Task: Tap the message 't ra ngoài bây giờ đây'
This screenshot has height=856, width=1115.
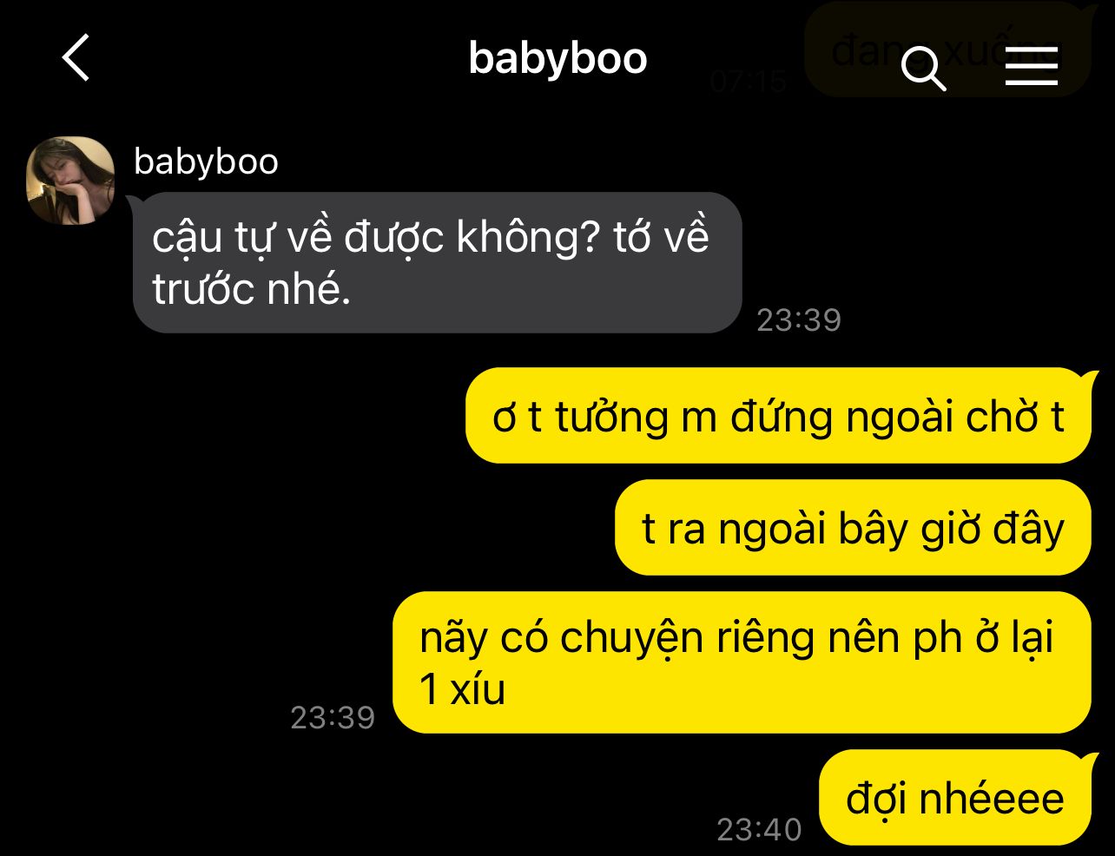Action: point(853,528)
